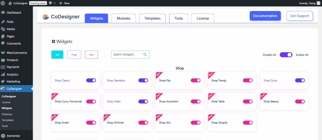Open Templates in the sidebar submenu

point(8,120)
